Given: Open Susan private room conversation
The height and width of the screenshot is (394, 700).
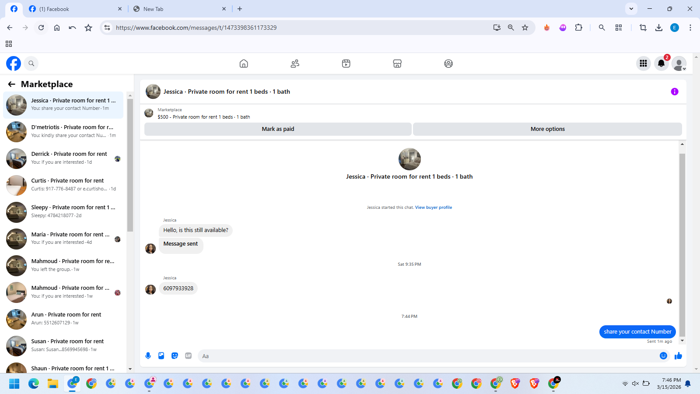Looking at the screenshot, I should click(x=63, y=346).
